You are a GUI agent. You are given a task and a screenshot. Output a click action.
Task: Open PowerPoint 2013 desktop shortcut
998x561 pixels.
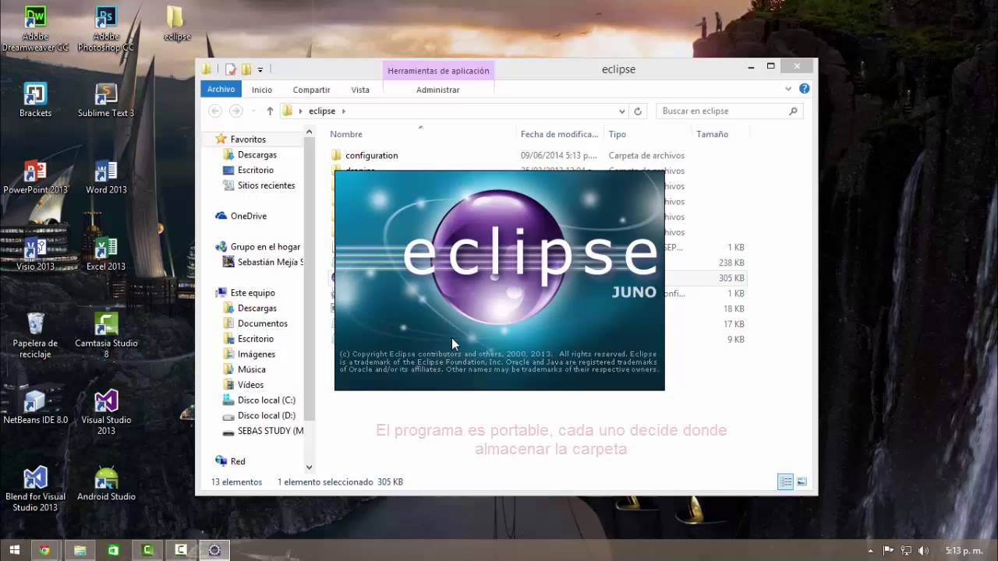35,177
